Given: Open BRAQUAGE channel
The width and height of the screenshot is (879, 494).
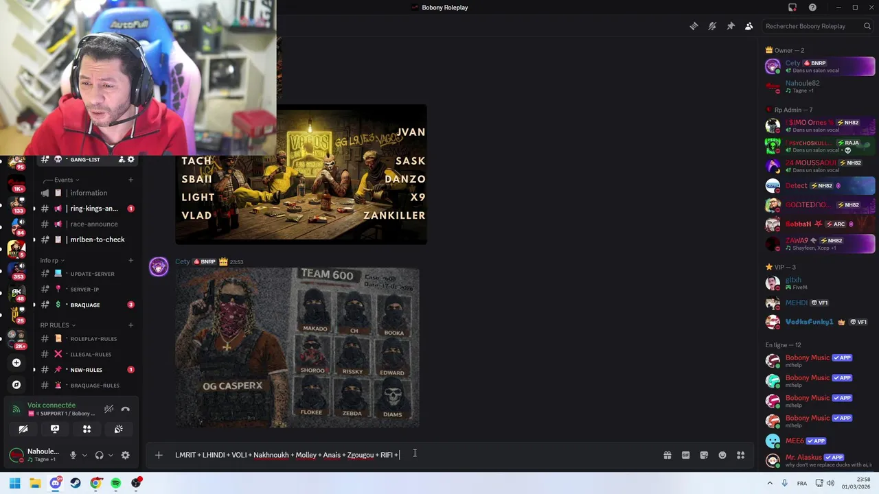Looking at the screenshot, I should click(87, 305).
